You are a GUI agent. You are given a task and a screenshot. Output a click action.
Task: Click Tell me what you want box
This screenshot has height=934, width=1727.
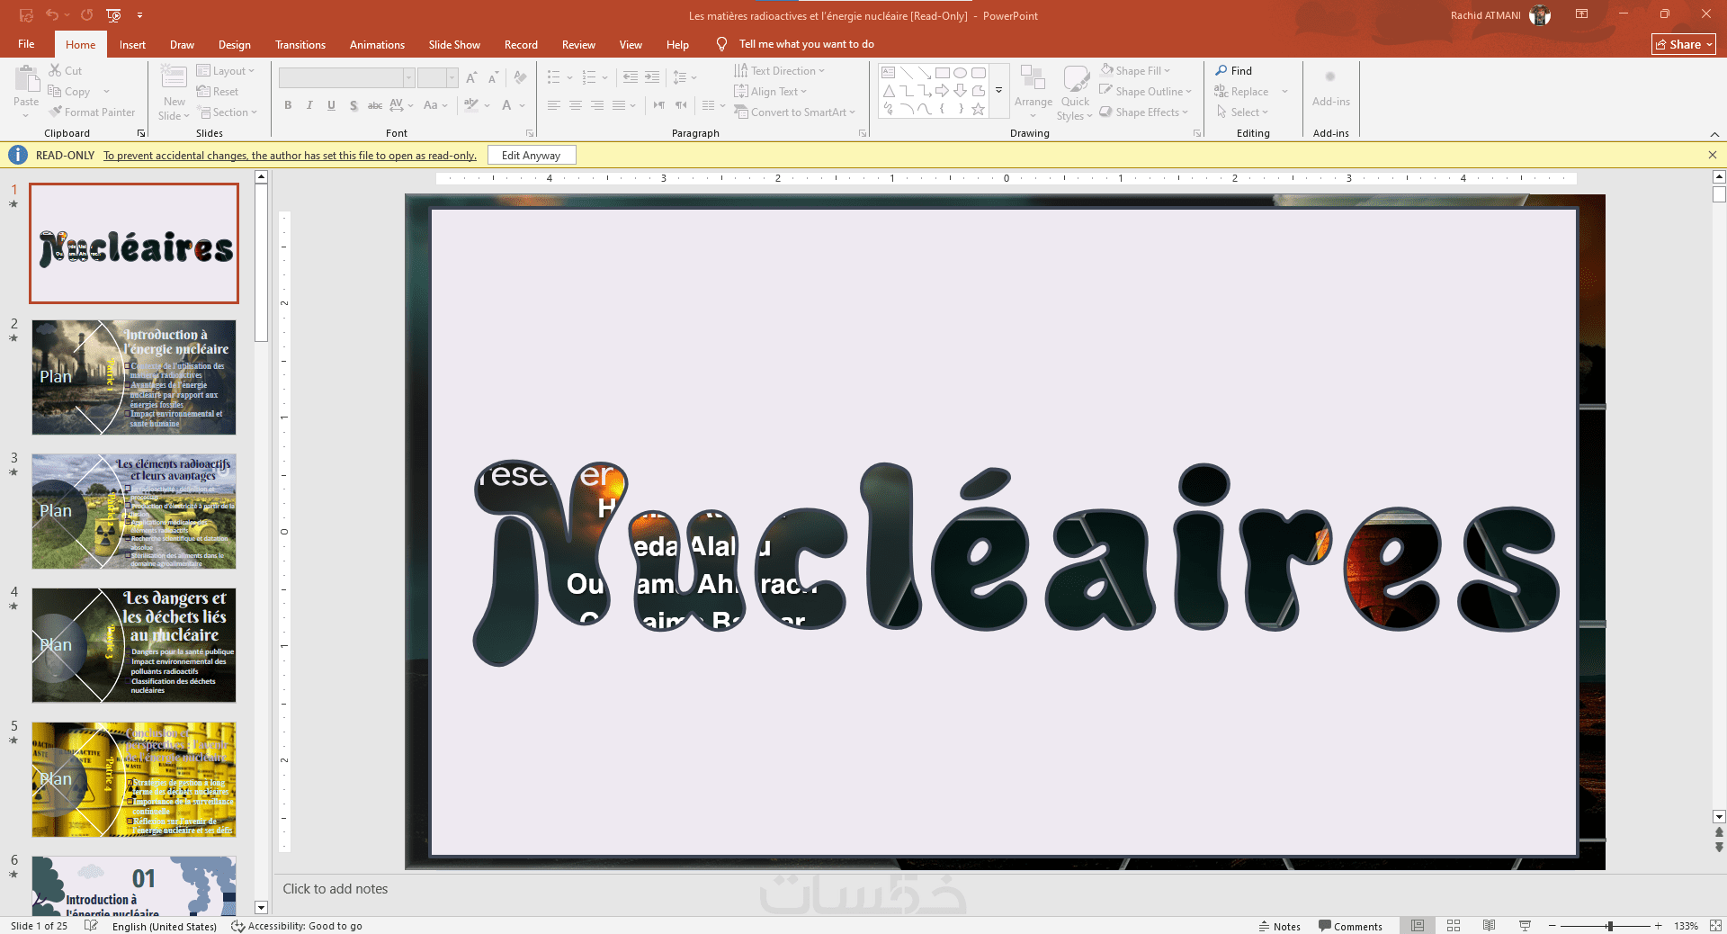[806, 44]
